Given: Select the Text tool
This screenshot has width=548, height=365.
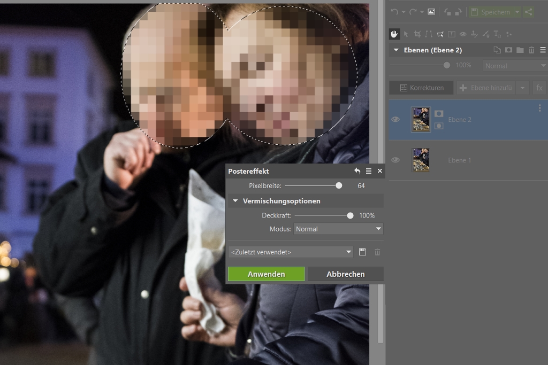Looking at the screenshot, I should [497, 34].
